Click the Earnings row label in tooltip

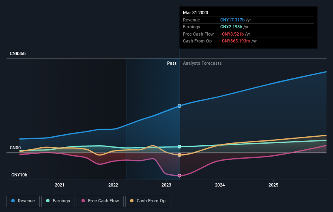(191, 27)
